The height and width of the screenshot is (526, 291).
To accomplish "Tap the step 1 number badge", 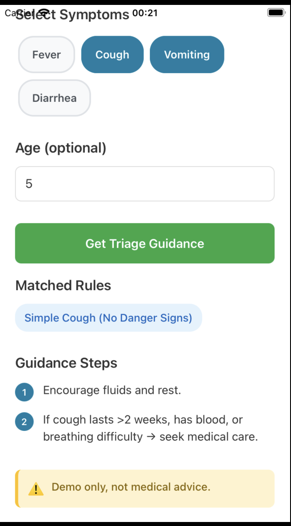I will click(x=24, y=393).
